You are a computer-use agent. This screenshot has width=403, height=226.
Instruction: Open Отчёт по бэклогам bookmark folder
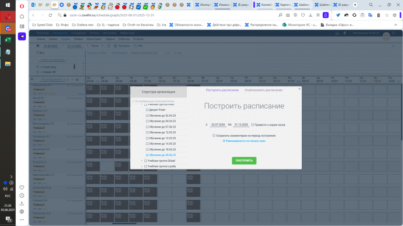138,25
